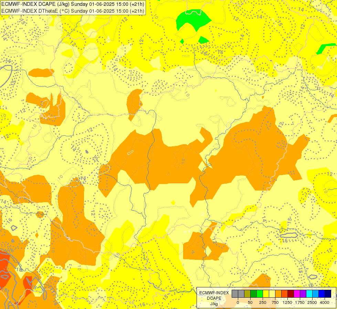Click the legend J/kg unit label

[x=214, y=304]
